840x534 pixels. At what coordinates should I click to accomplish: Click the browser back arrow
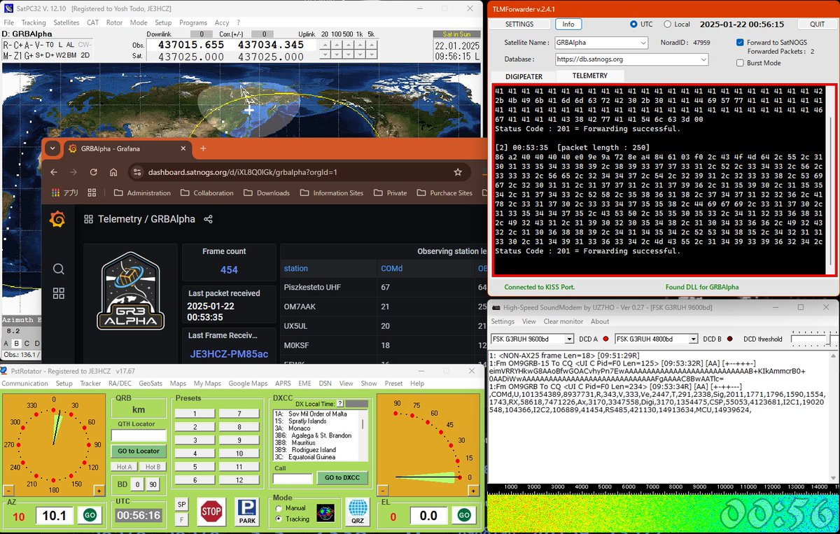click(x=53, y=172)
